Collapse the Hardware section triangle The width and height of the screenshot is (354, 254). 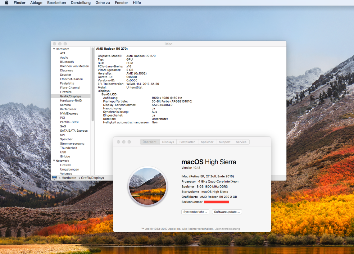click(54, 49)
